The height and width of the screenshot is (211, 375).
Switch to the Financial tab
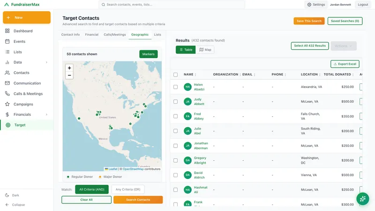[x=91, y=34]
